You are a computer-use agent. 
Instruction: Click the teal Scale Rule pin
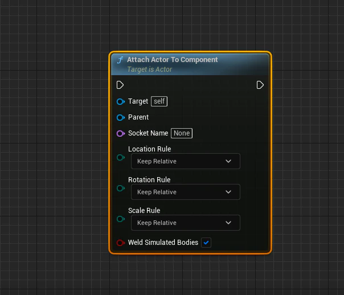120,219
